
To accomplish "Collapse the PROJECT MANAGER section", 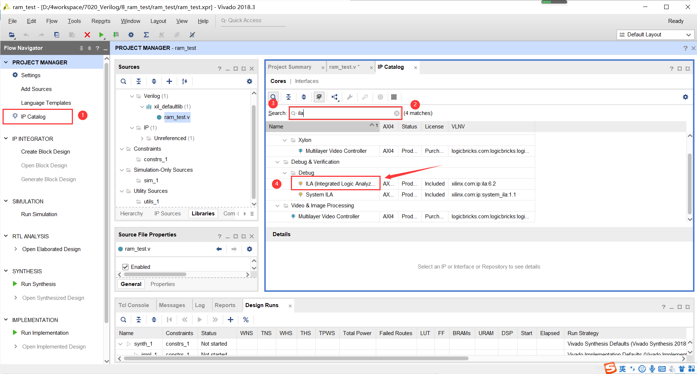I will [6, 63].
